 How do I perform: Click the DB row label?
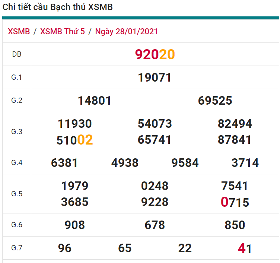pyautogui.click(x=17, y=54)
